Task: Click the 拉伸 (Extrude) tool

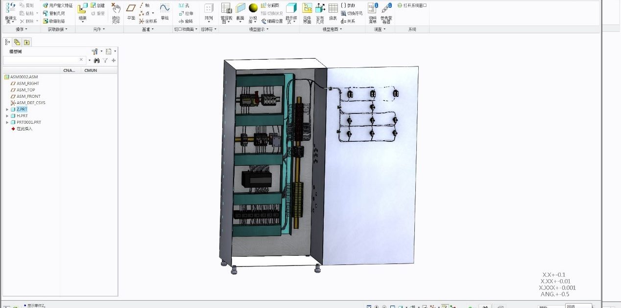Action: [x=186, y=13]
